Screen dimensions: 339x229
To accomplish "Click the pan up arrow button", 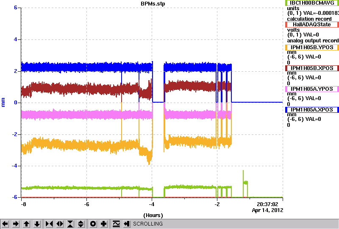I will pyautogui.click(x=26, y=224).
